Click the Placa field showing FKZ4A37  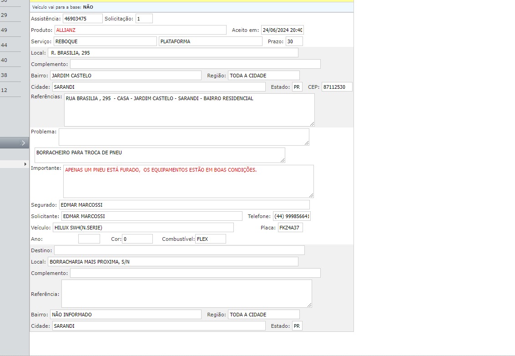click(x=290, y=228)
